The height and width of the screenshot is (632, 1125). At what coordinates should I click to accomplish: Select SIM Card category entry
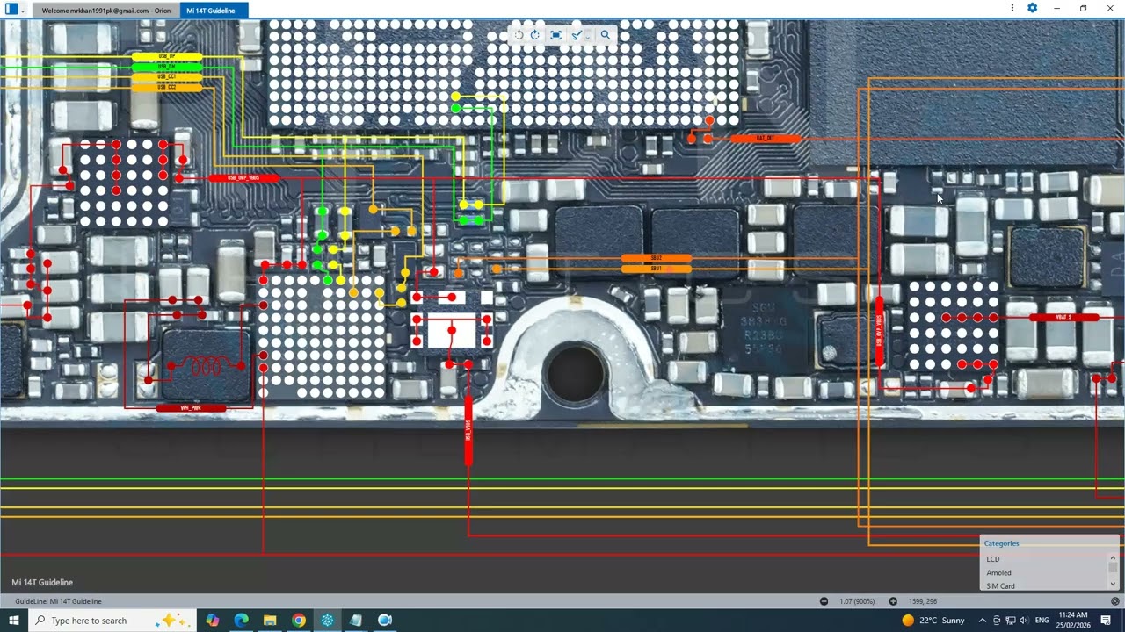[1000, 585]
